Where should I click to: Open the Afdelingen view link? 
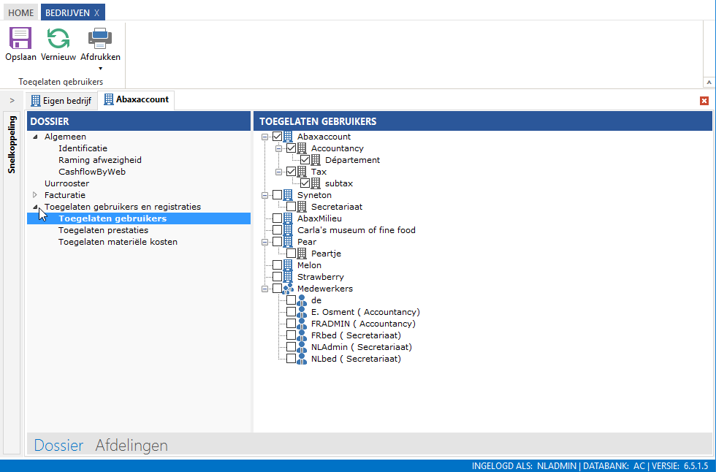click(x=132, y=445)
